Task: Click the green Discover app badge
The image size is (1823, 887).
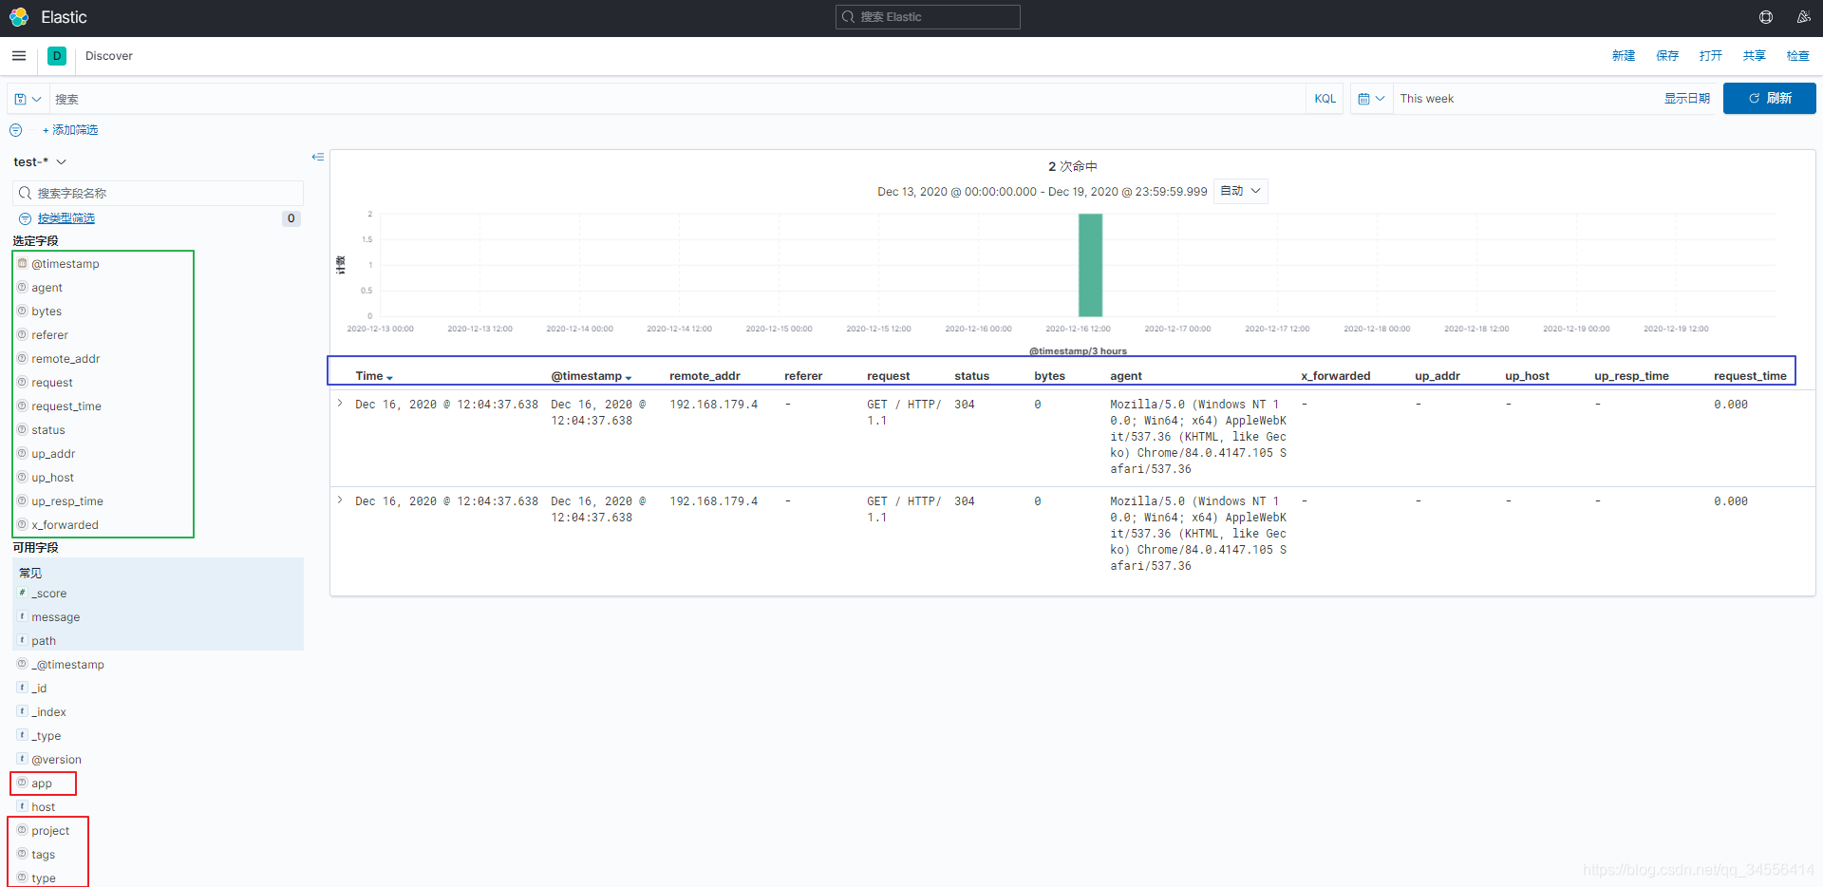Action: [57, 56]
